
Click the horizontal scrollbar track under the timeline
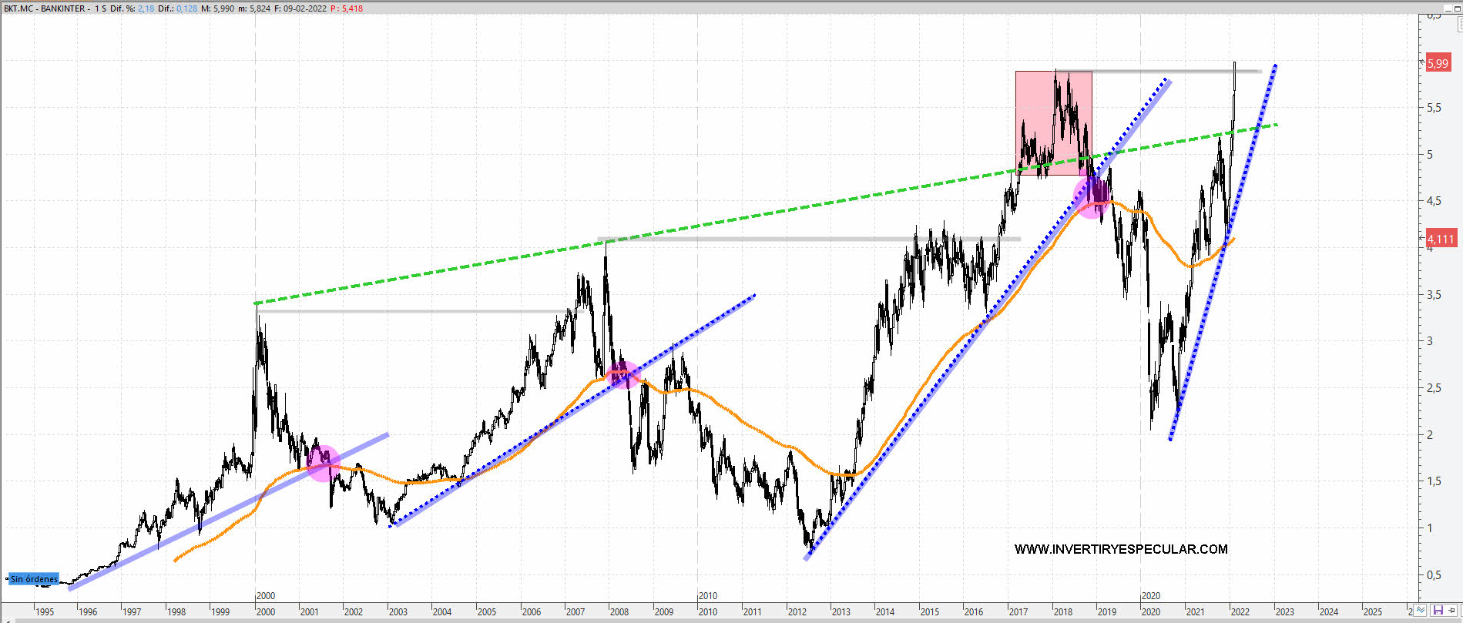tap(693, 619)
